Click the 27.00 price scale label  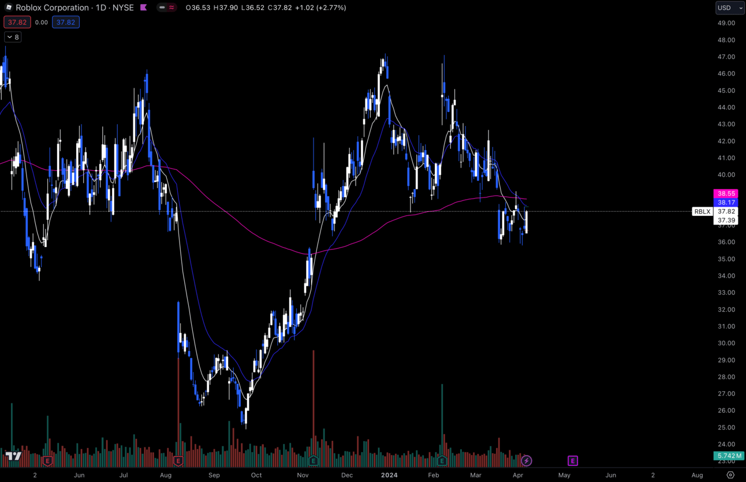(x=726, y=394)
